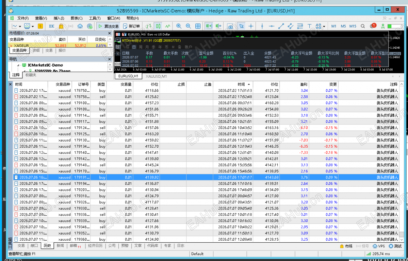Select the Fibonacci retracement tool
The height and width of the screenshot is (261, 408).
(x=300, y=26)
